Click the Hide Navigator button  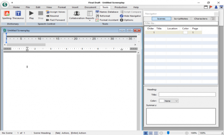[x=130, y=16]
